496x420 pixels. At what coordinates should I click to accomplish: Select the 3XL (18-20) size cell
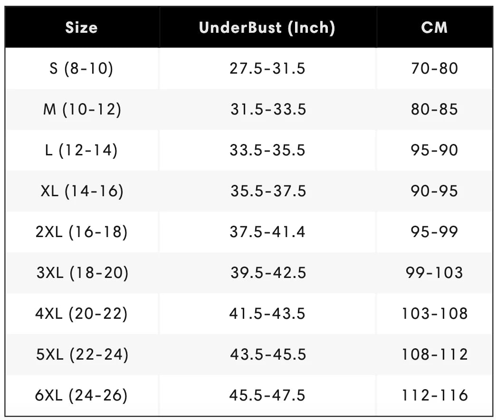[x=83, y=273]
